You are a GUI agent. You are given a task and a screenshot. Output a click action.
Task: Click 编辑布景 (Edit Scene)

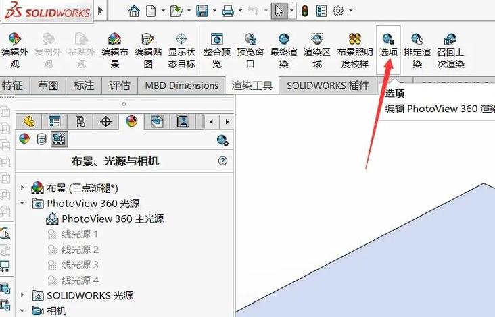pos(114,51)
